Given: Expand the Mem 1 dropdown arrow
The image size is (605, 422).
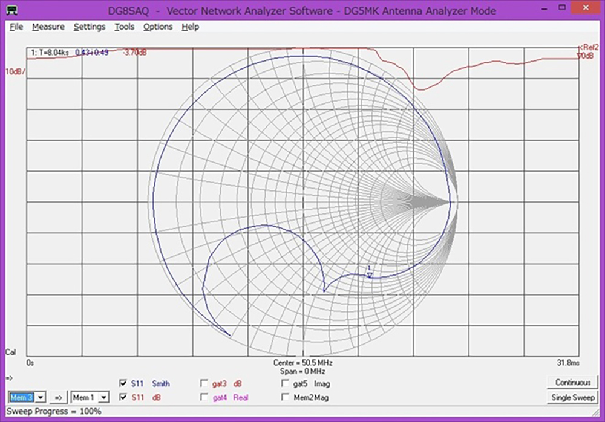Looking at the screenshot, I should click(103, 397).
